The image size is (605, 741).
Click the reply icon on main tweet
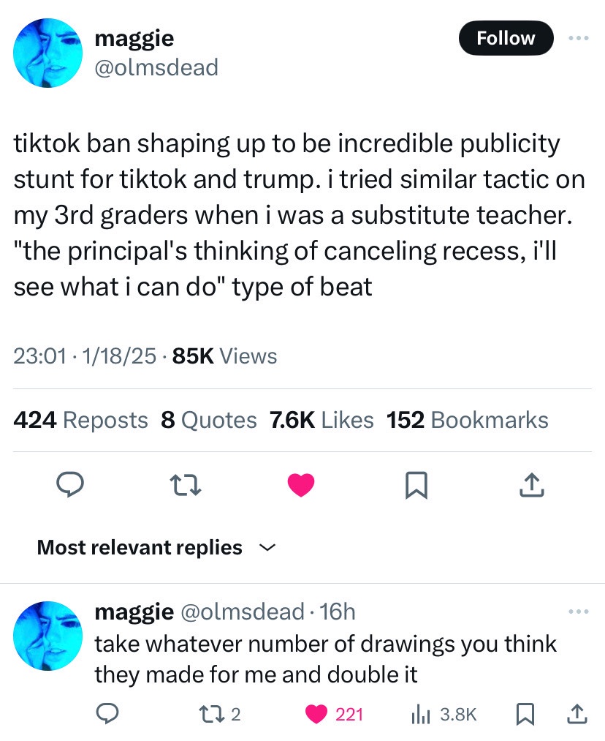tap(70, 485)
